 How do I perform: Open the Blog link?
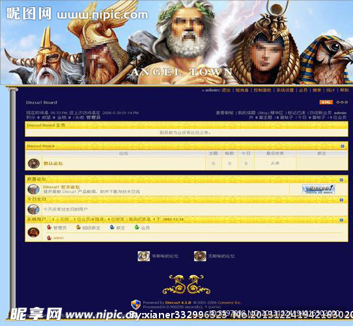click(x=263, y=113)
